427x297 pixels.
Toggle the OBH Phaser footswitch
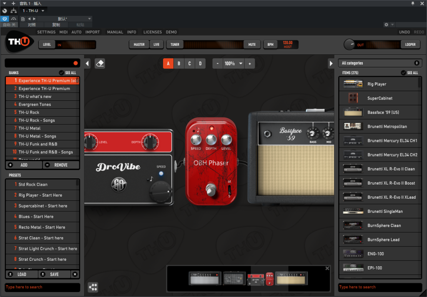[x=211, y=189]
